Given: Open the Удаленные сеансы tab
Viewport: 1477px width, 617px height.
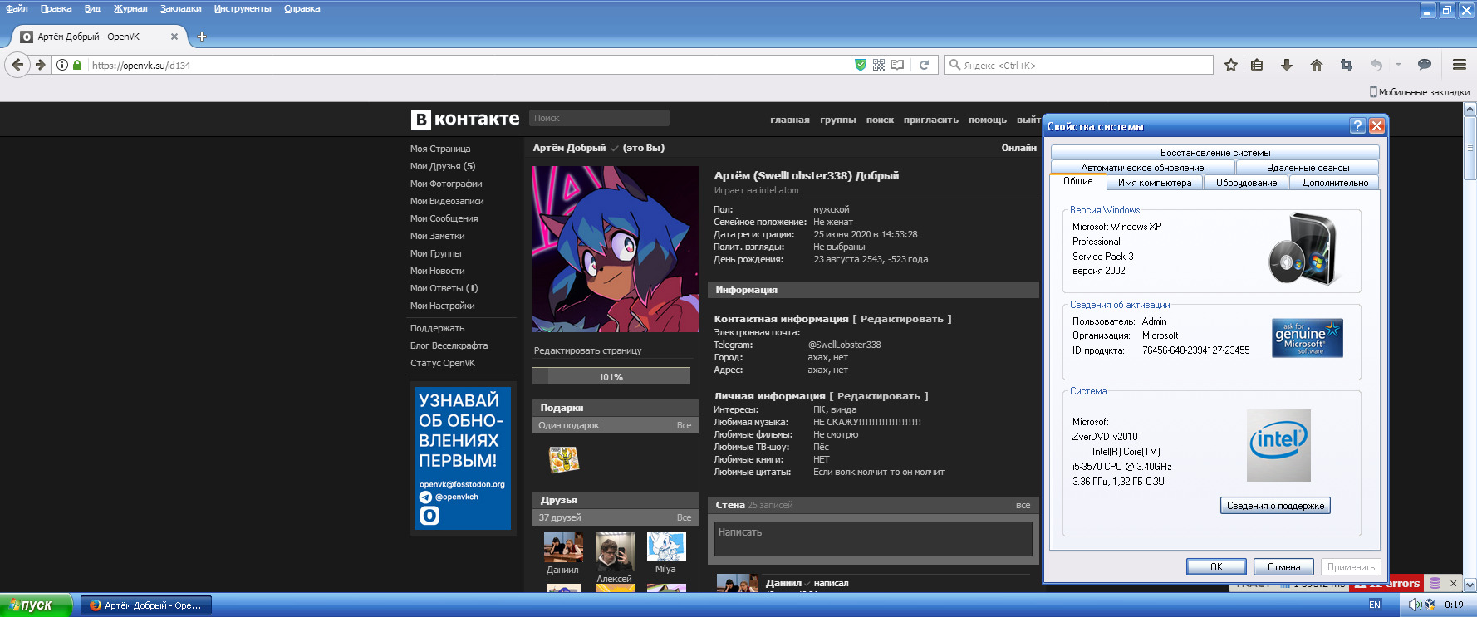Looking at the screenshot, I should [1308, 168].
